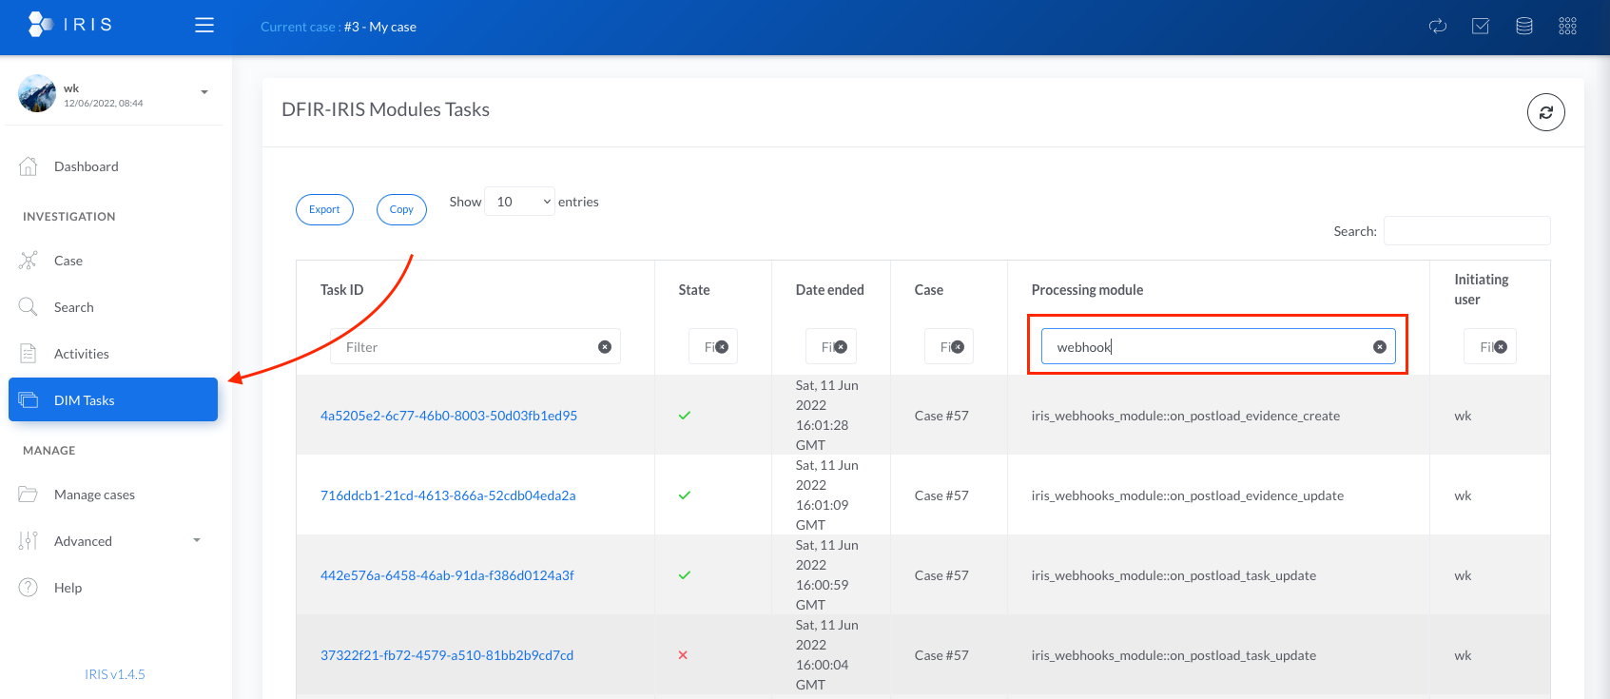
Task: Clear the Processing module webhook filter
Action: click(1379, 347)
